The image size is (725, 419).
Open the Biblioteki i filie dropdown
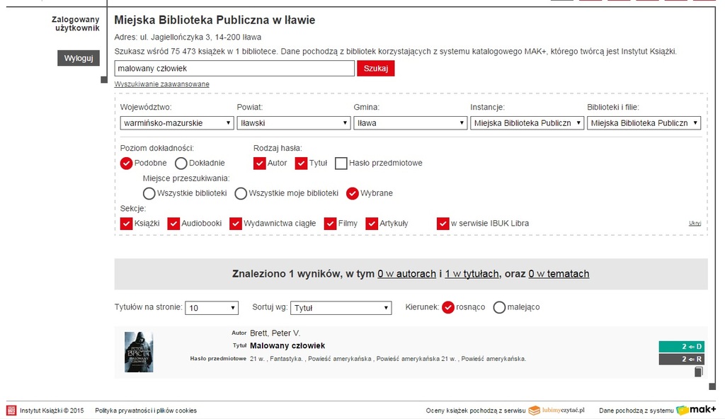(644, 123)
